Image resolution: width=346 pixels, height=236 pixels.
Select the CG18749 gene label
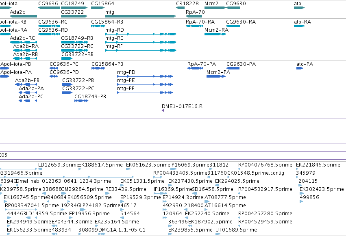click(x=72, y=4)
